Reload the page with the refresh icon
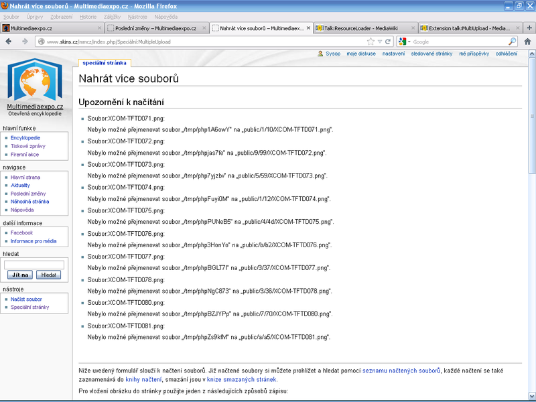The image size is (536, 402). pyautogui.click(x=388, y=42)
